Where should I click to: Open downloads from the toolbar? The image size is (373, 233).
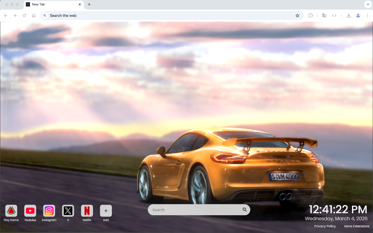point(349,15)
